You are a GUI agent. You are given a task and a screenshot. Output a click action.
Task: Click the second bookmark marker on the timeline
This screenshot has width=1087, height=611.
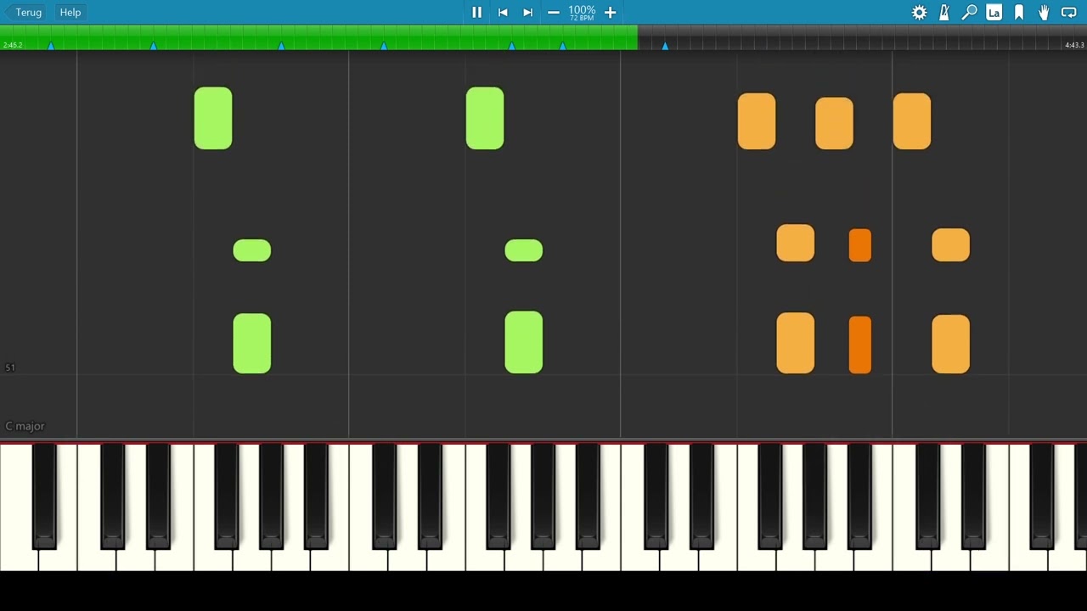click(x=154, y=46)
